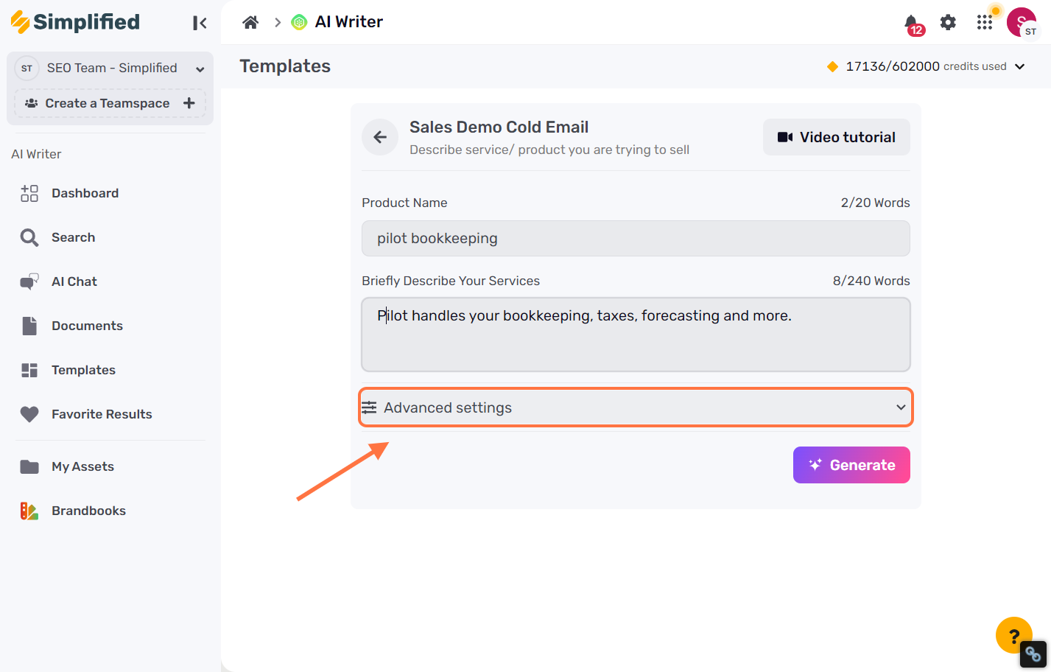
Task: Click the 8/240 Words counter
Action: [x=871, y=281]
